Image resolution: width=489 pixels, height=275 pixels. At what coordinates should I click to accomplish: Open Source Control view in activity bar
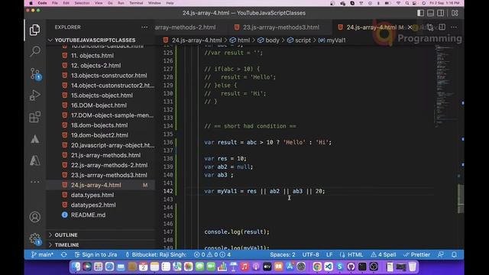pyautogui.click(x=35, y=74)
